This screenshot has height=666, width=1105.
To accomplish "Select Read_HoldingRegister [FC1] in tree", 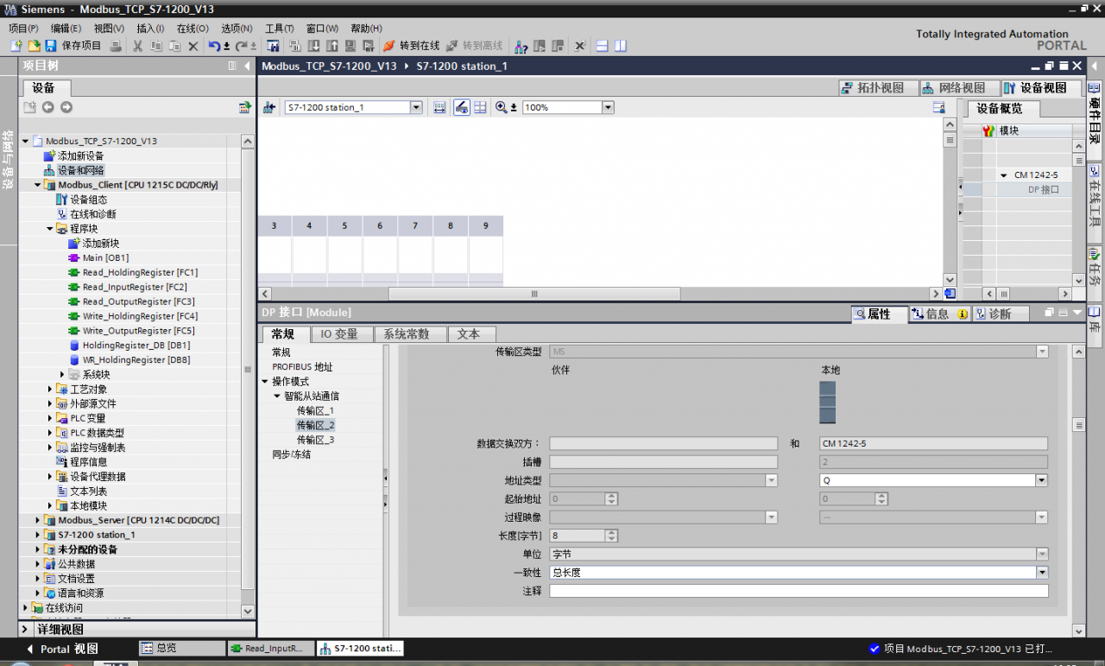I will coord(140,272).
